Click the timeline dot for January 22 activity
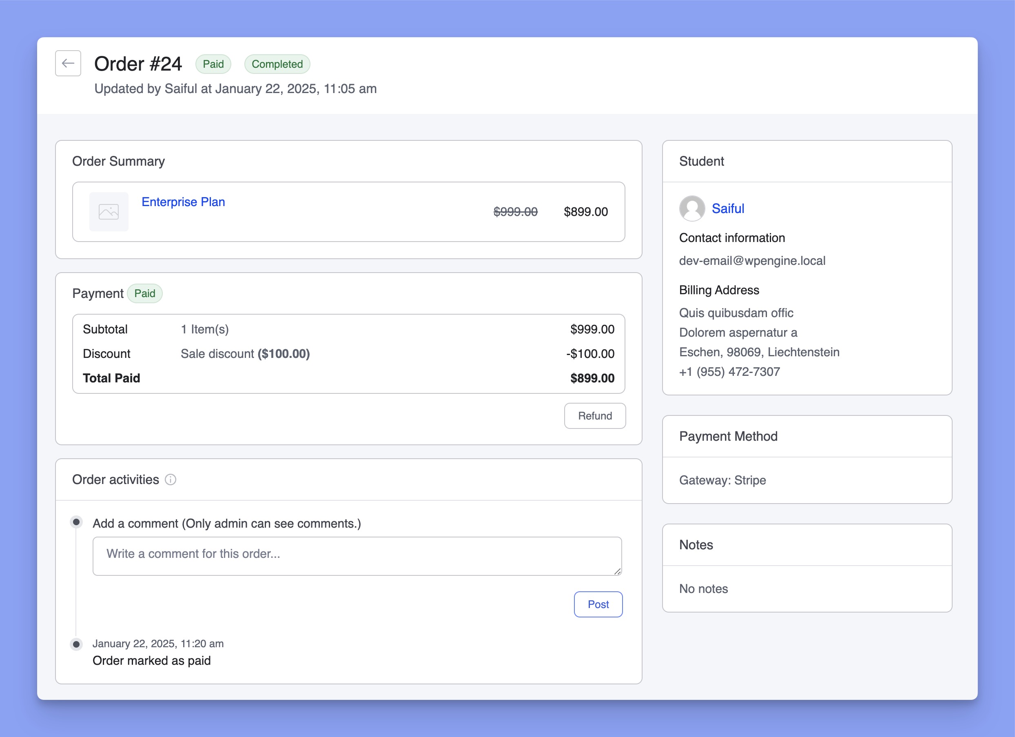This screenshot has height=737, width=1015. pos(77,644)
